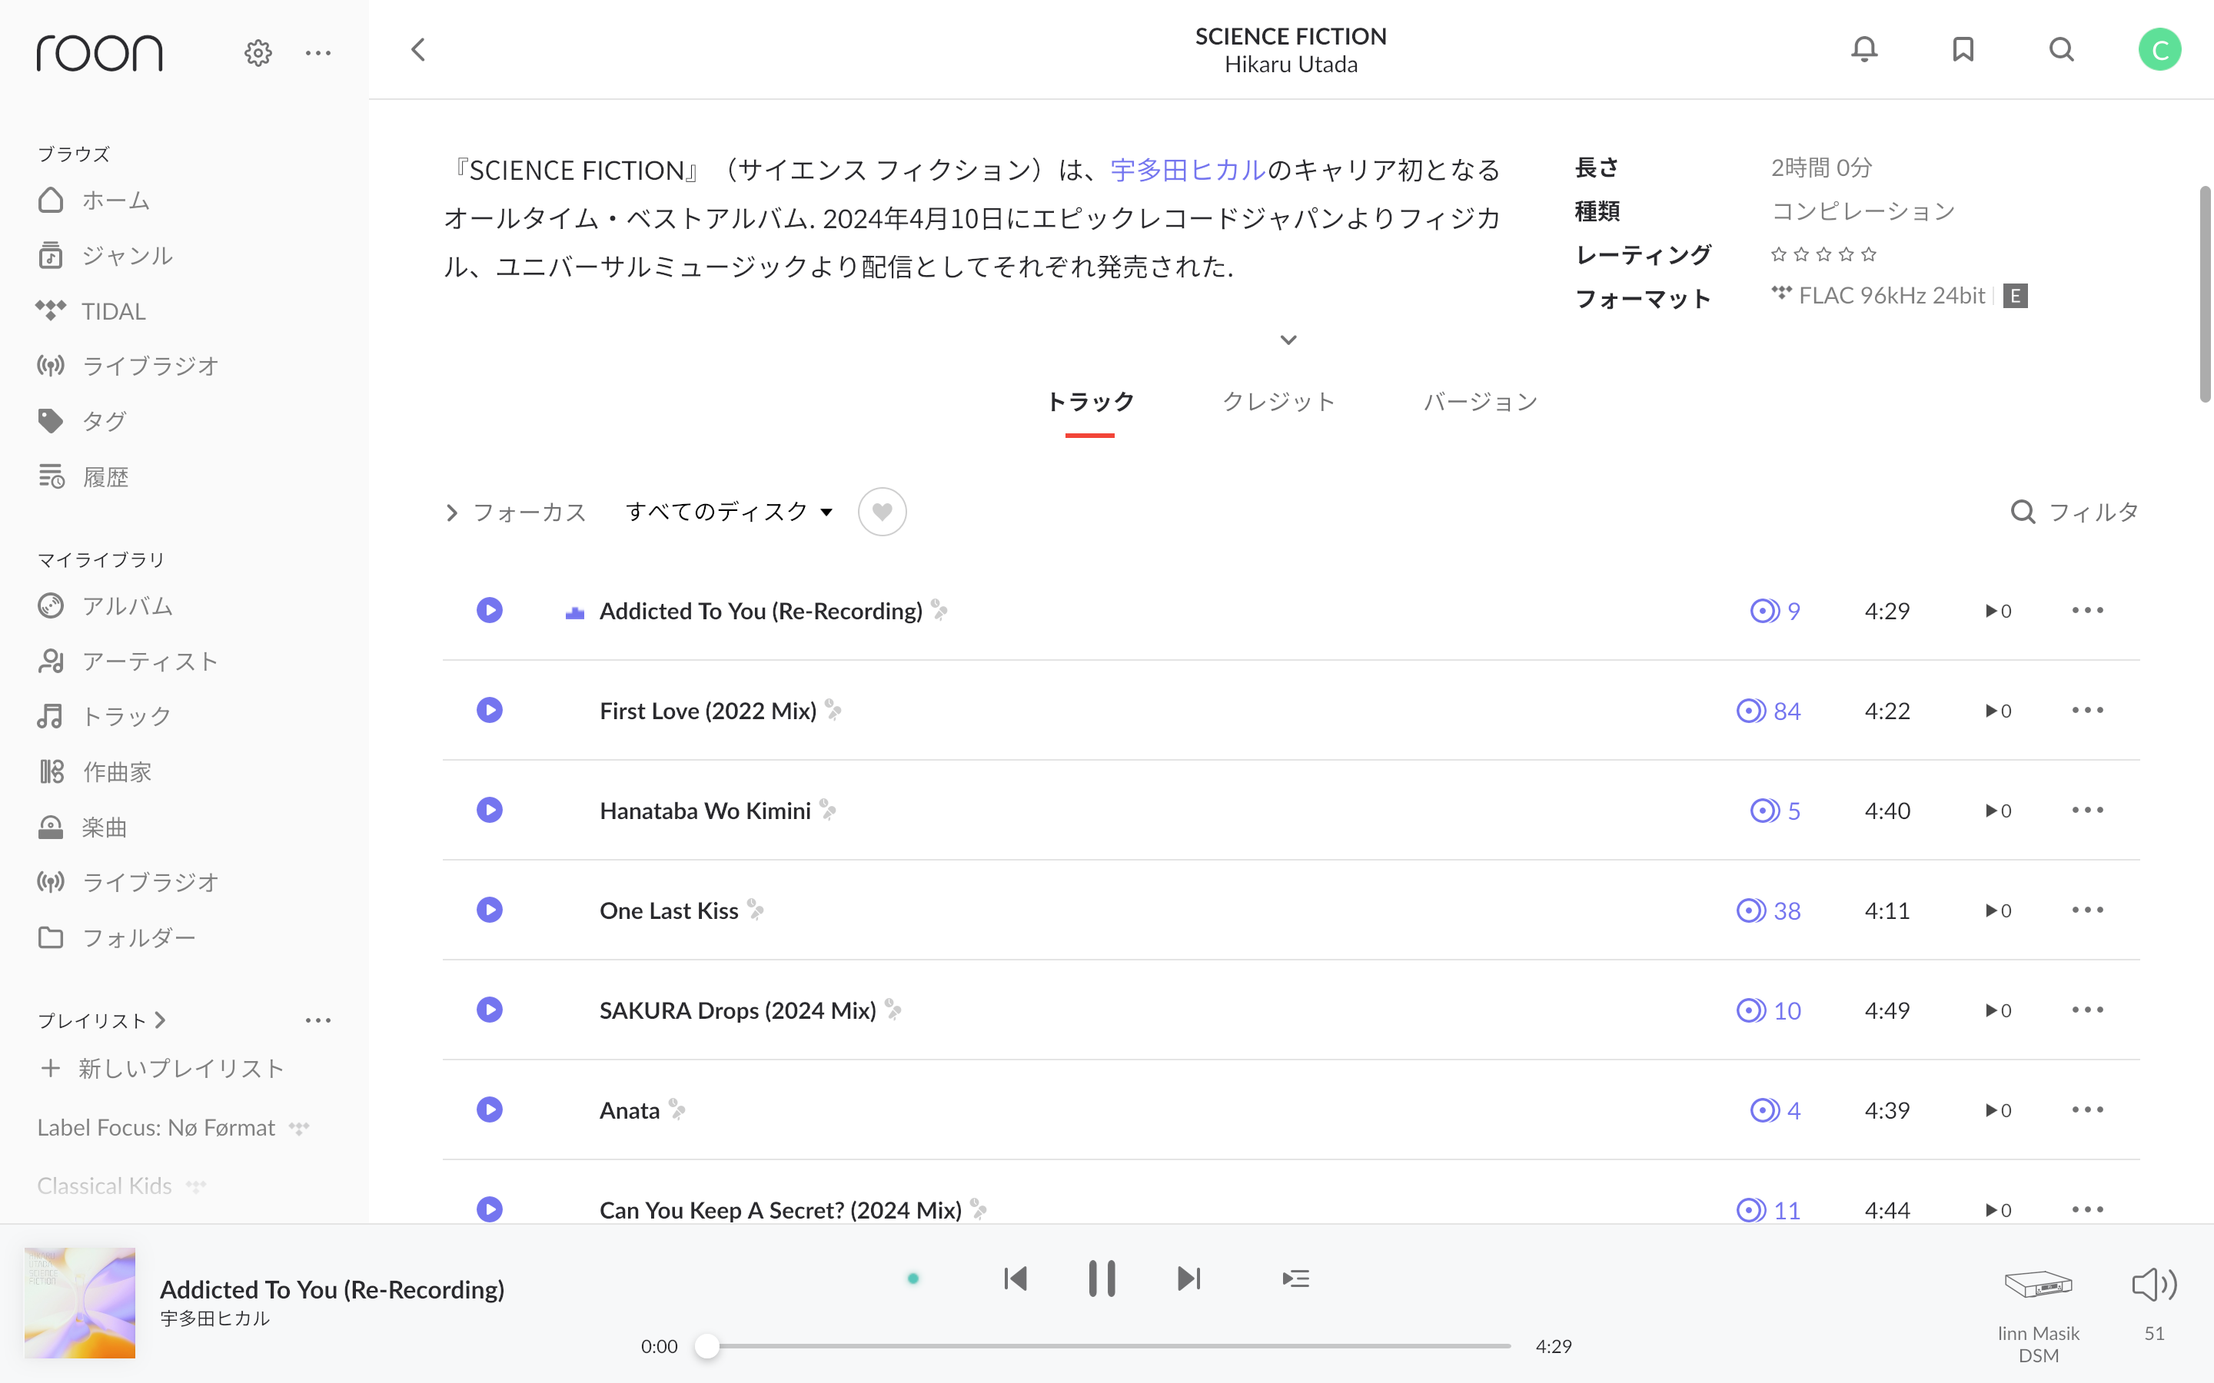Open volume control speaker icon
2214x1383 pixels.
point(2155,1284)
